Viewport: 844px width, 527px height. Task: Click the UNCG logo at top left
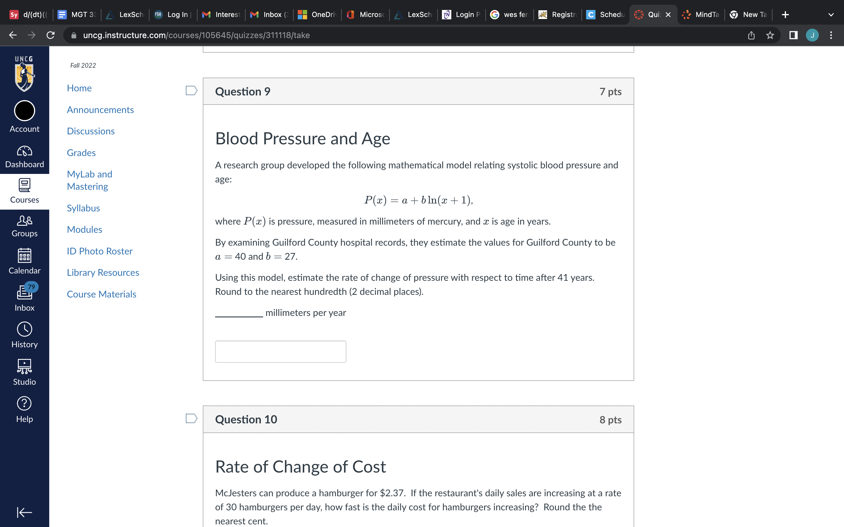pos(24,74)
